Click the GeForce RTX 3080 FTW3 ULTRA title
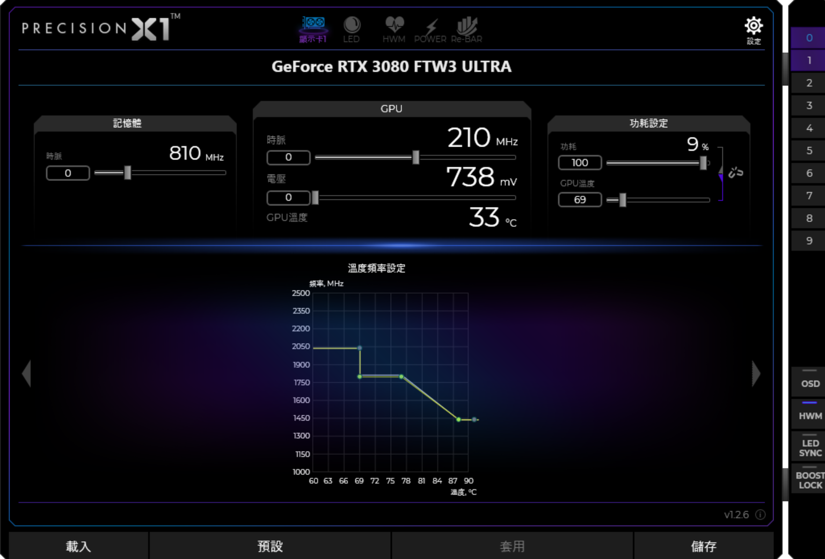This screenshot has height=559, width=825. point(391,67)
